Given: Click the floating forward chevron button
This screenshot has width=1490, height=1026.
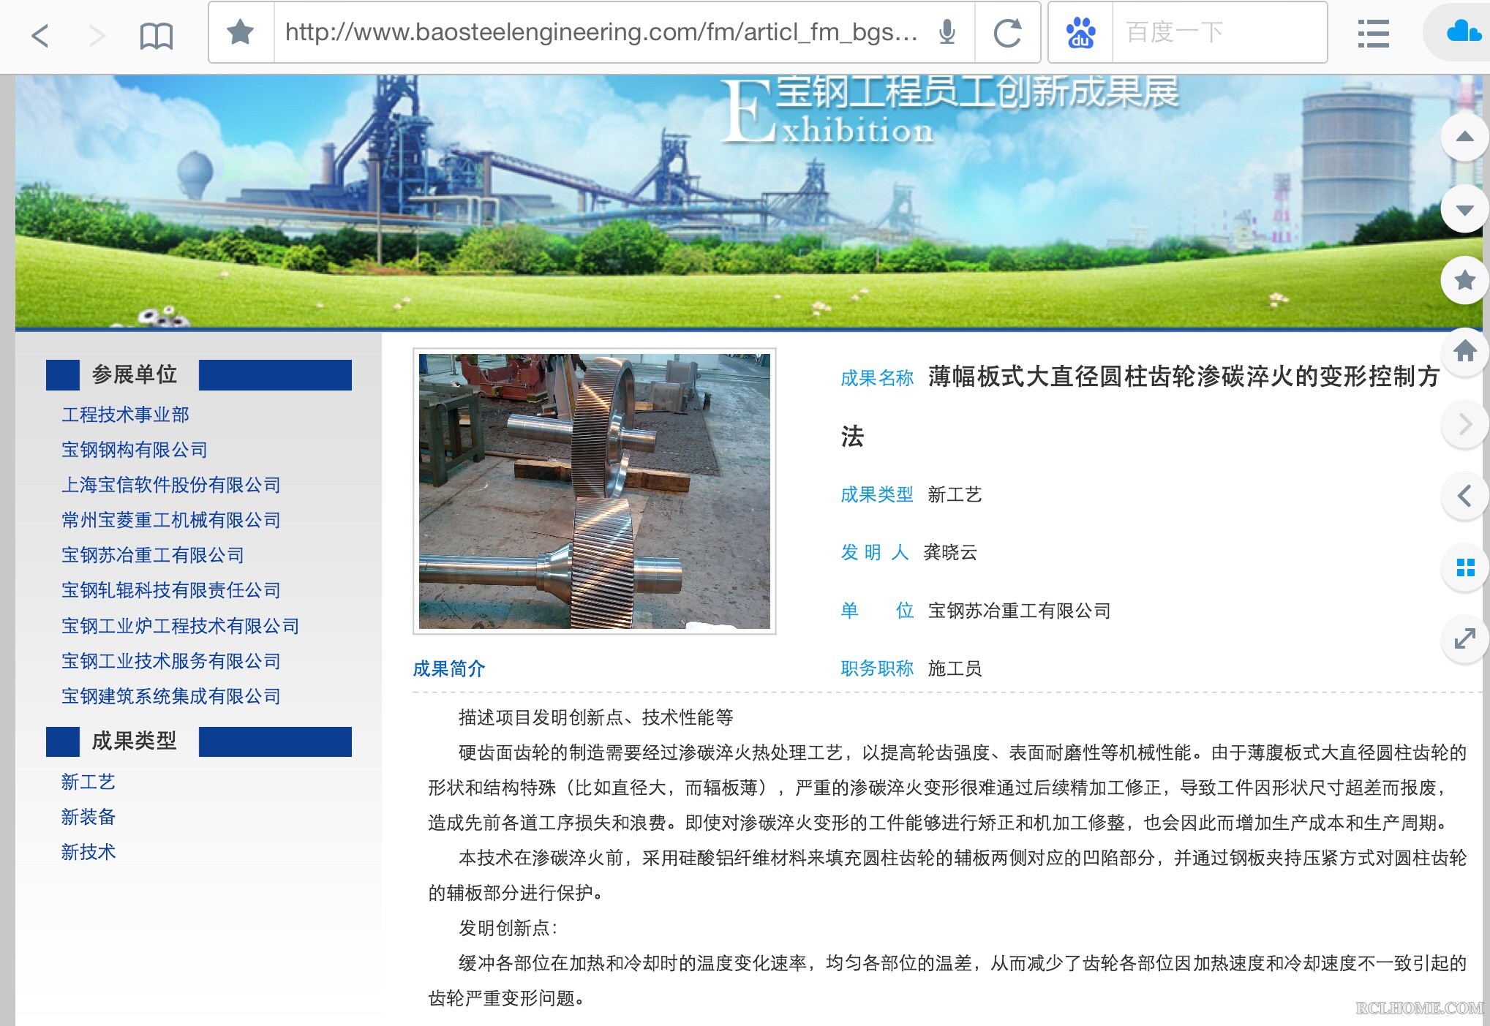Looking at the screenshot, I should point(1464,424).
